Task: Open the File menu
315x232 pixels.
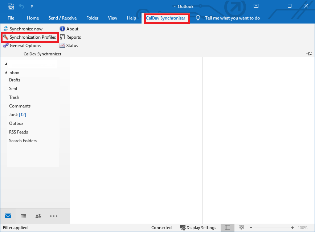Action: 11,18
